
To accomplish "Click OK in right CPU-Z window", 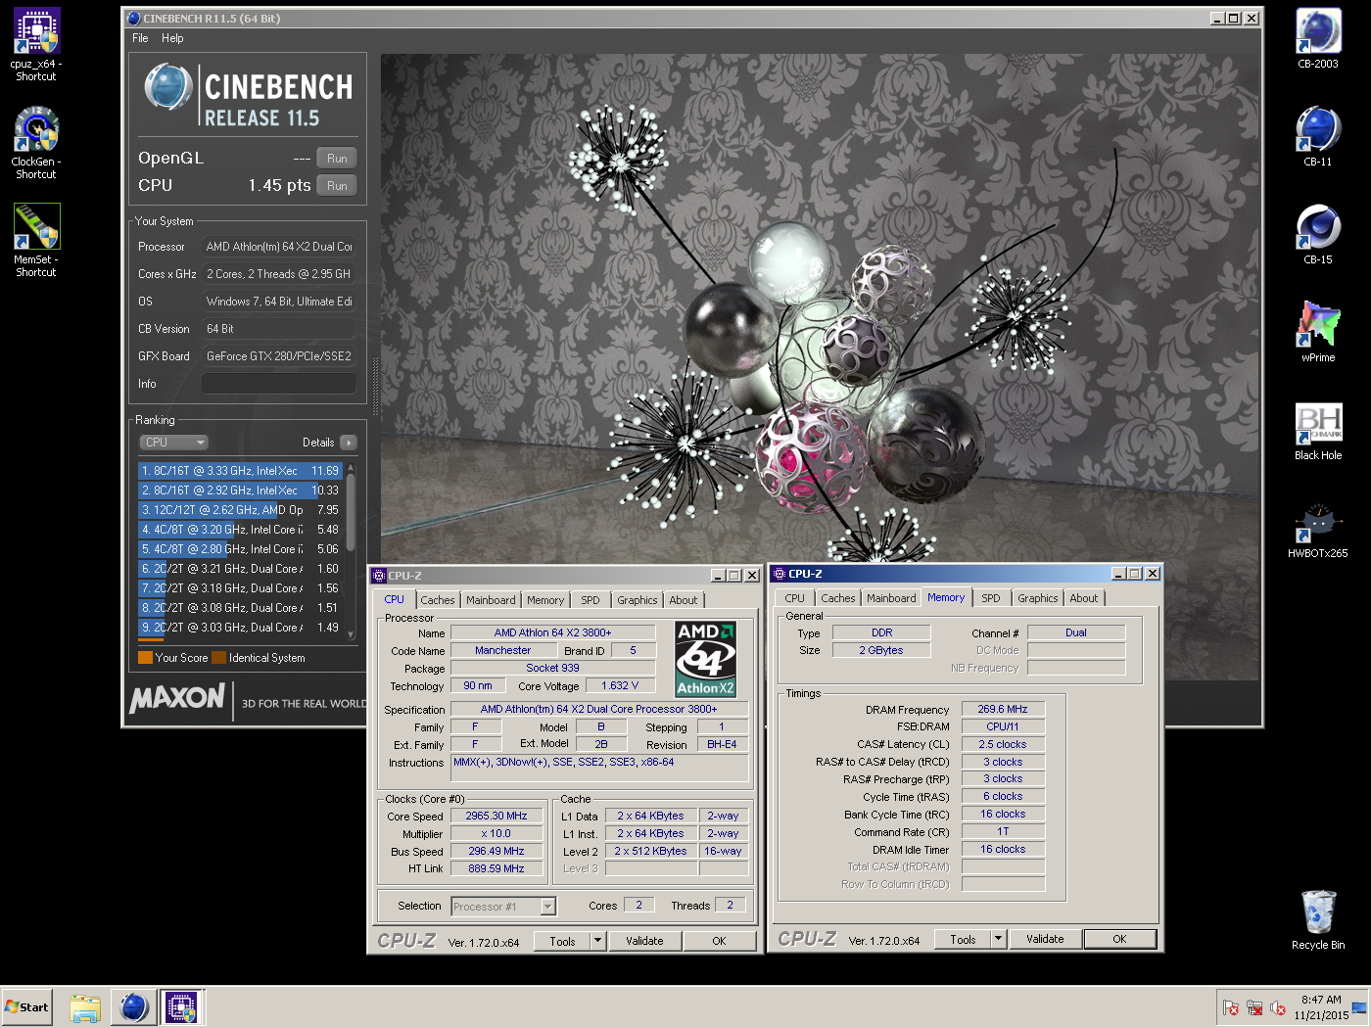I will 1119,939.
